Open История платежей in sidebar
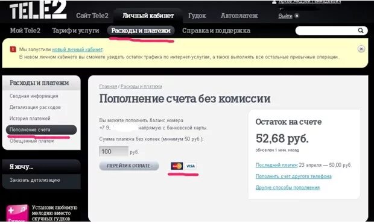The height and width of the screenshot is (224, 374). tap(30, 118)
